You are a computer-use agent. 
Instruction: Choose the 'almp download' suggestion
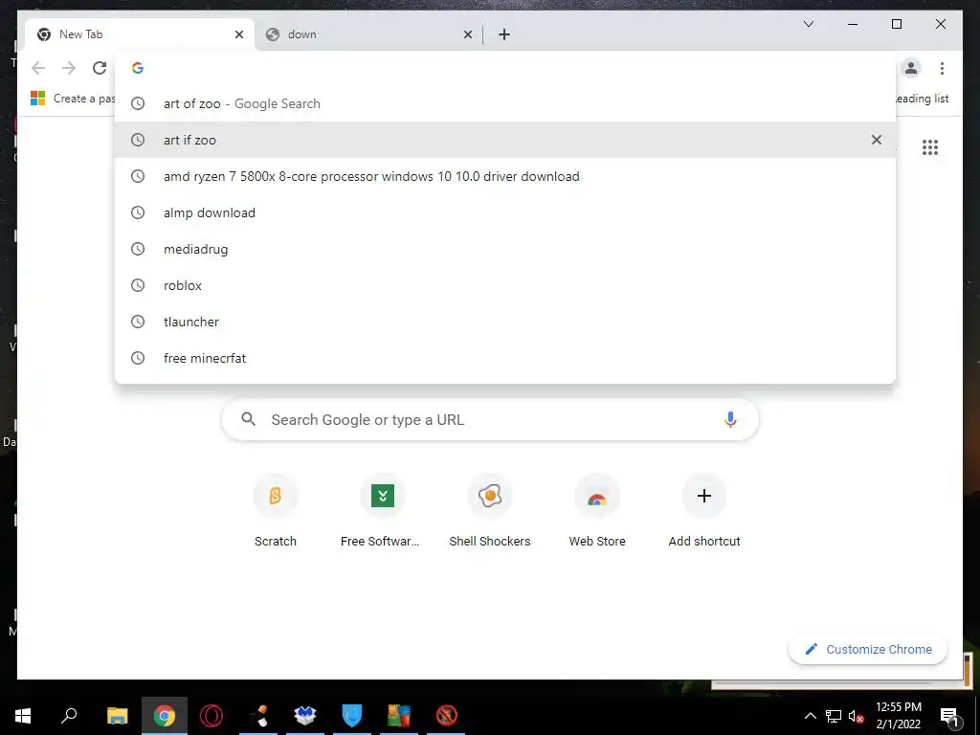click(x=505, y=212)
